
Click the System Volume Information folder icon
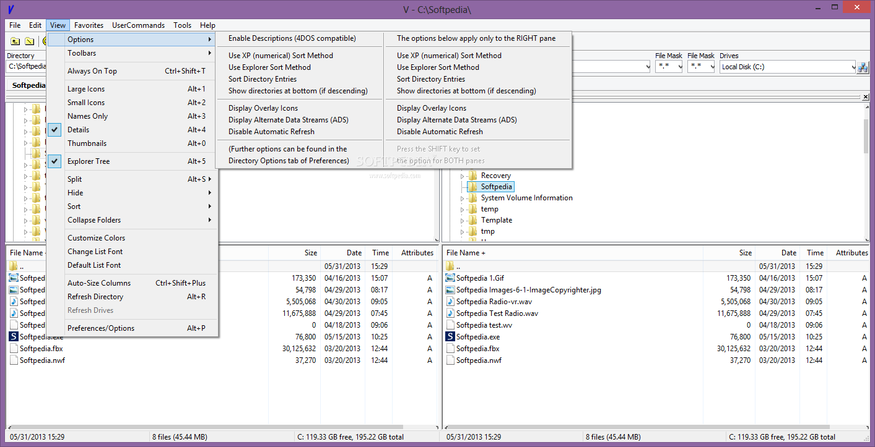click(472, 198)
